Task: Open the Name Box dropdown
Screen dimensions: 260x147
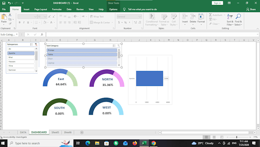Action: [x=17, y=34]
